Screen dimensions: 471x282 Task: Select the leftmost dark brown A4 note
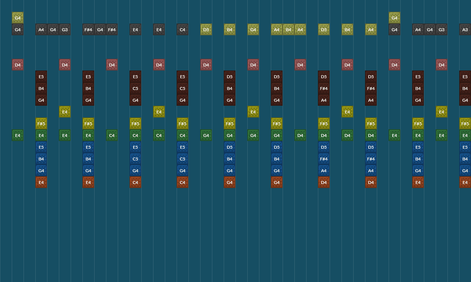click(x=324, y=100)
